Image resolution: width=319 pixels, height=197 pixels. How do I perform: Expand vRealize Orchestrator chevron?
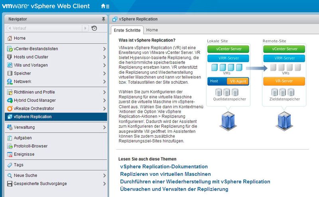[104, 108]
